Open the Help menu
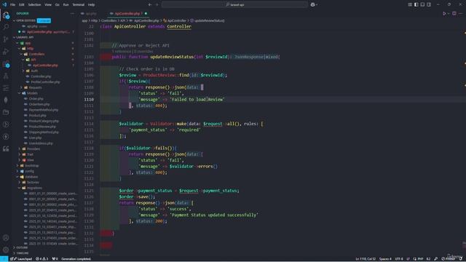This screenshot has height=262, width=466. [x=91, y=5]
